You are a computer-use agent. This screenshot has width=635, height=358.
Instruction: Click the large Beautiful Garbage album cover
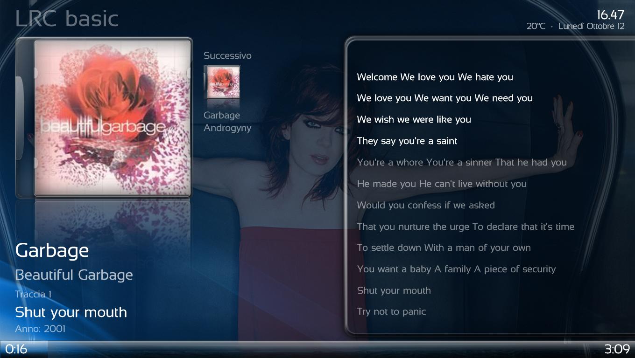(112, 117)
